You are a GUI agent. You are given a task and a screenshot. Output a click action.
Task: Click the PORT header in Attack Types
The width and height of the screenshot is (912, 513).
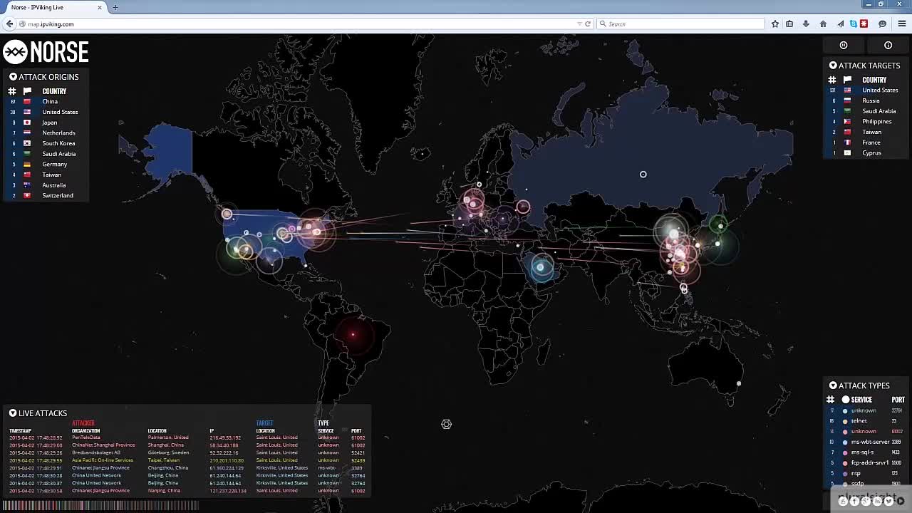click(898, 400)
